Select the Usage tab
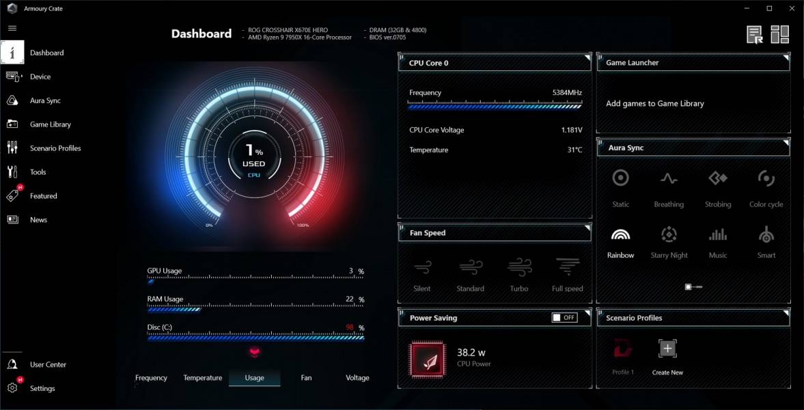804x410 pixels. click(x=254, y=378)
